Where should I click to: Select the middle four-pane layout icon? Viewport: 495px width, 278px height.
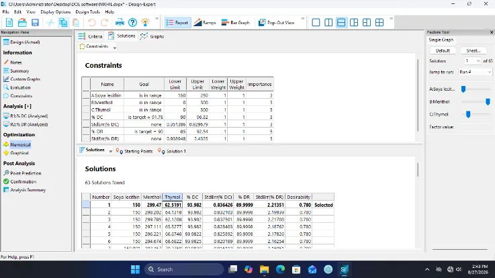tap(367, 22)
